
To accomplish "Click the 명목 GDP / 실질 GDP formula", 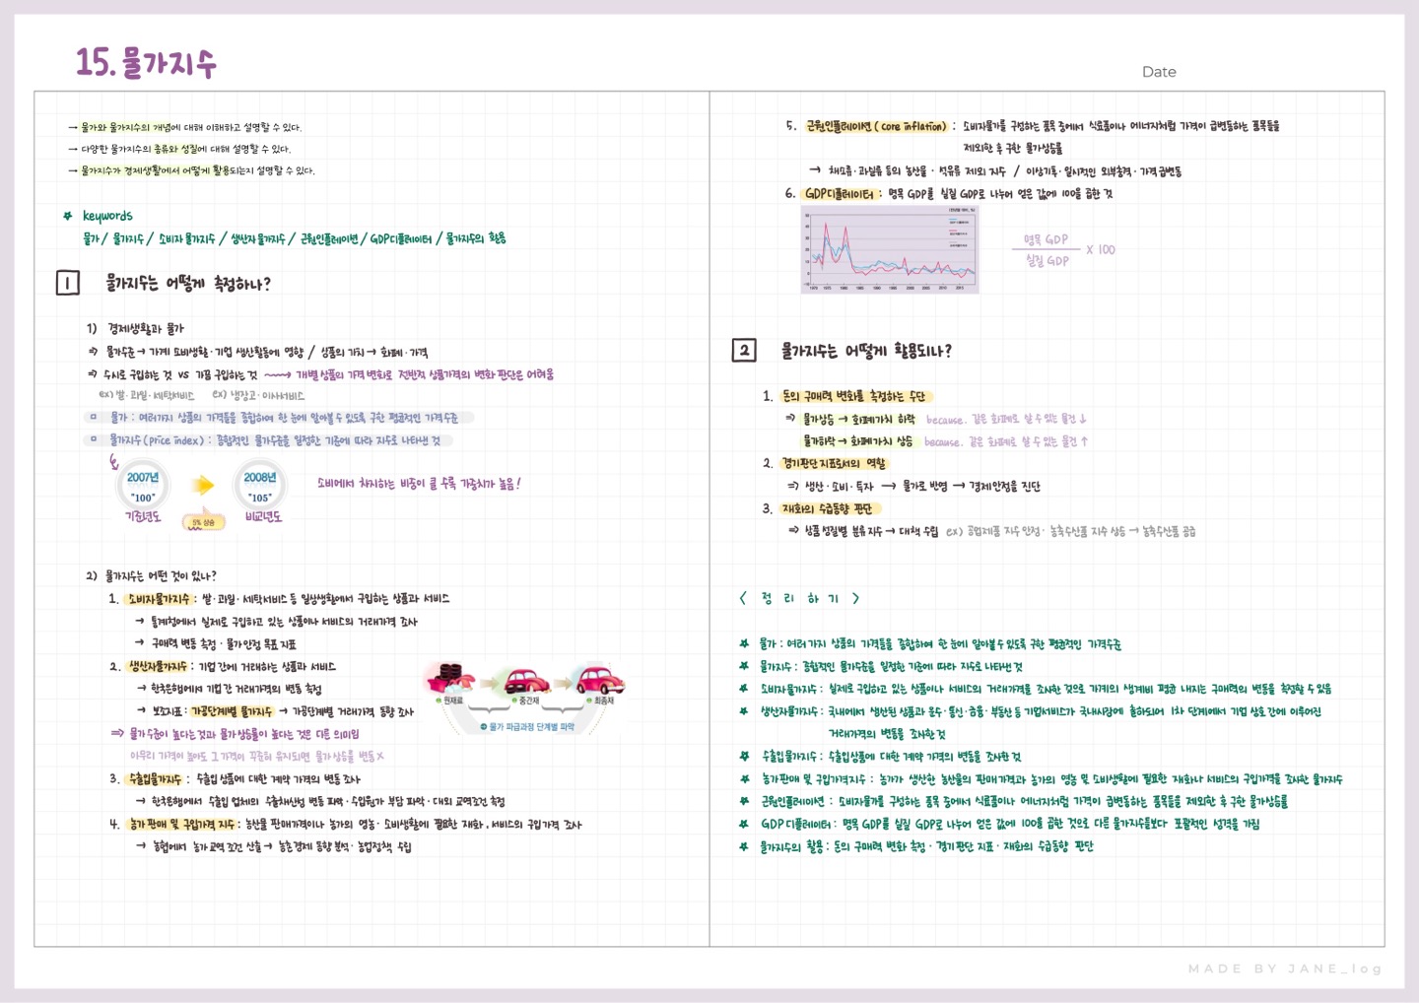I will click(x=1045, y=250).
